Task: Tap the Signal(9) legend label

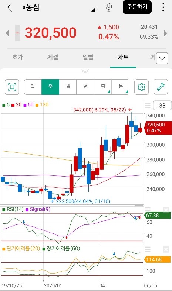Action: [x=40, y=209]
